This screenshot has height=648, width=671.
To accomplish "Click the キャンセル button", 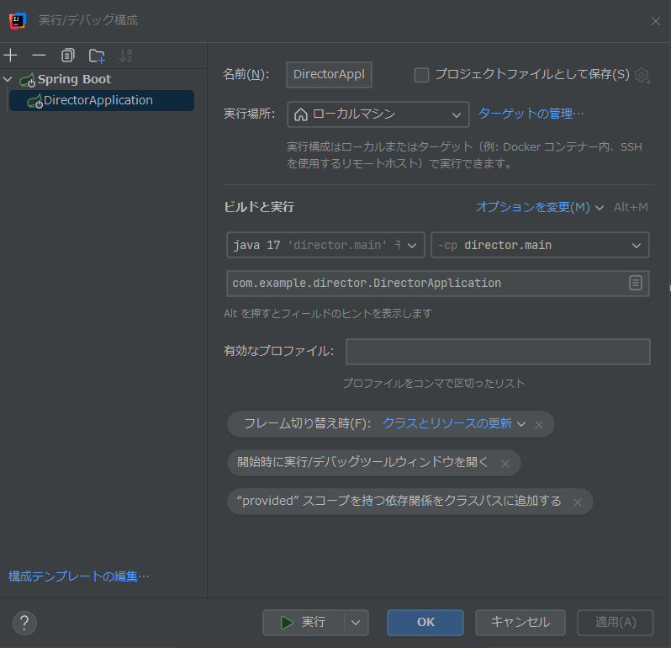I will (520, 622).
